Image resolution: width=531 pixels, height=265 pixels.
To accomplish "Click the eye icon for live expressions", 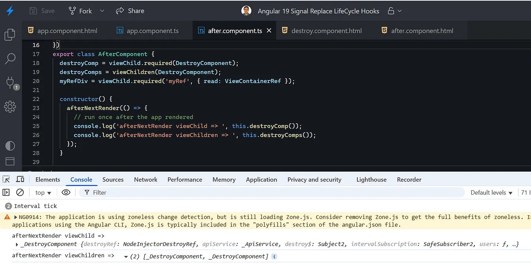I will pyautogui.click(x=66, y=192).
